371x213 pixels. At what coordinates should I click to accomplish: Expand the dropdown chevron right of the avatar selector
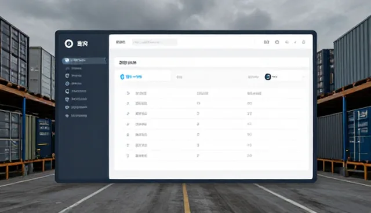tap(304, 77)
